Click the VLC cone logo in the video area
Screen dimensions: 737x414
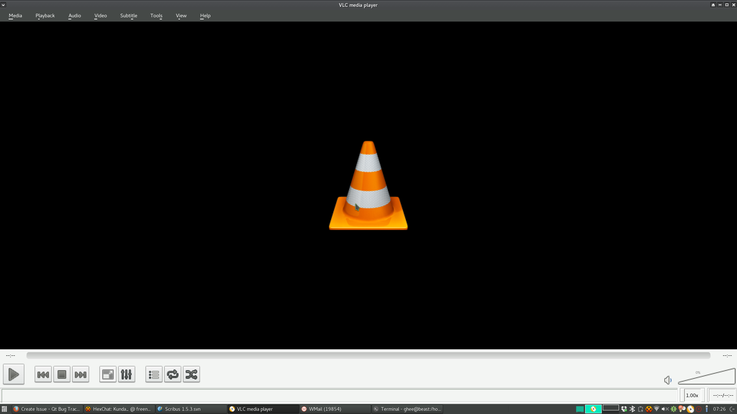pyautogui.click(x=368, y=185)
